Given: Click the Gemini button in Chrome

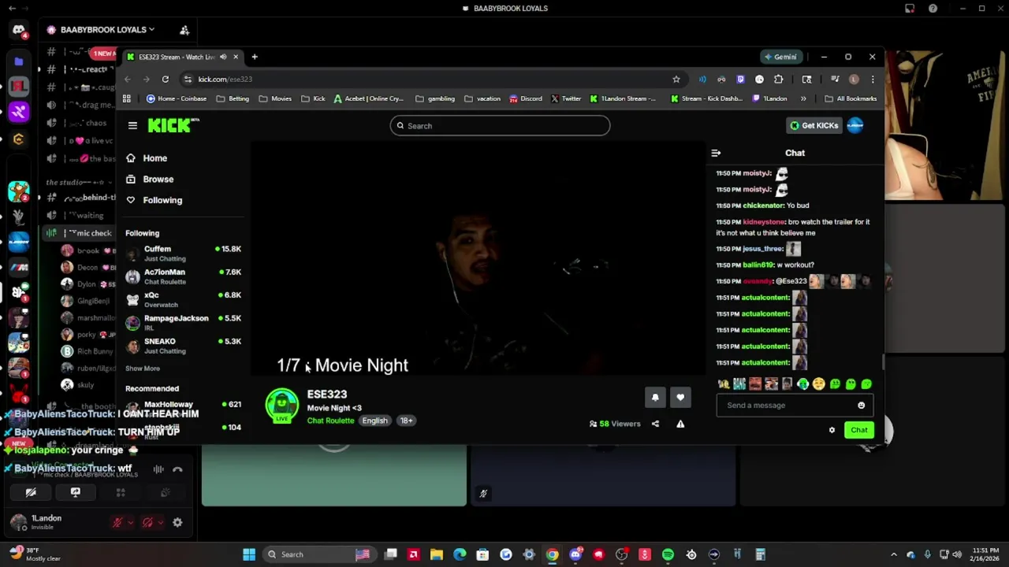Looking at the screenshot, I should tap(780, 57).
